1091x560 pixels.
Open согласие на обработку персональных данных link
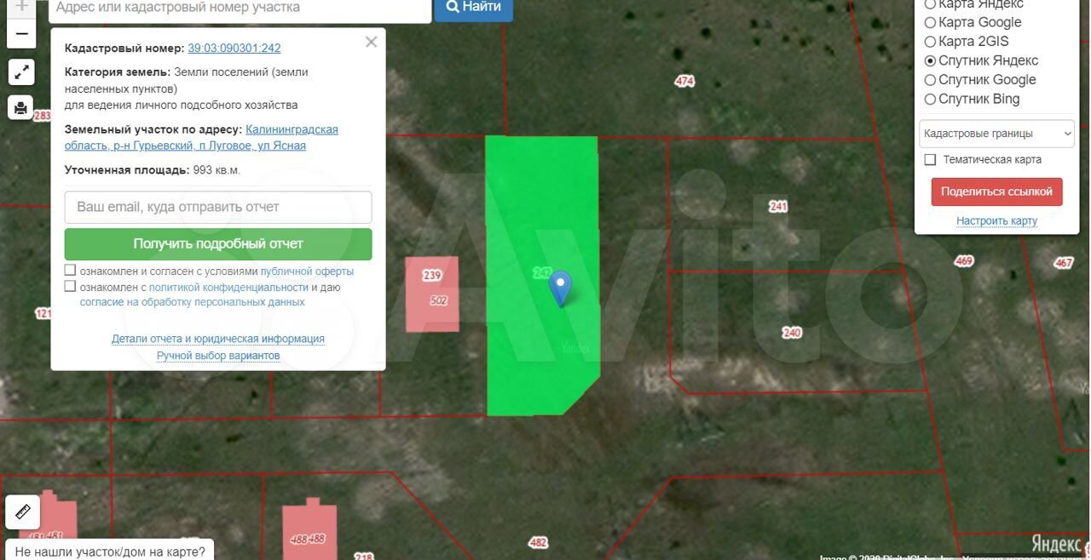pyautogui.click(x=193, y=302)
